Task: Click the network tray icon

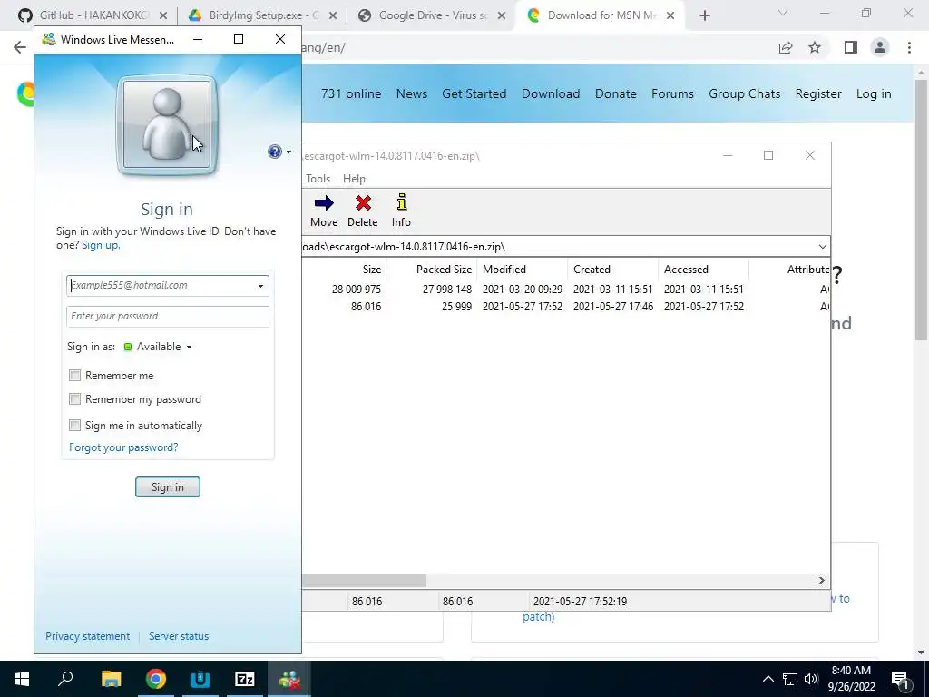Action: point(790,679)
